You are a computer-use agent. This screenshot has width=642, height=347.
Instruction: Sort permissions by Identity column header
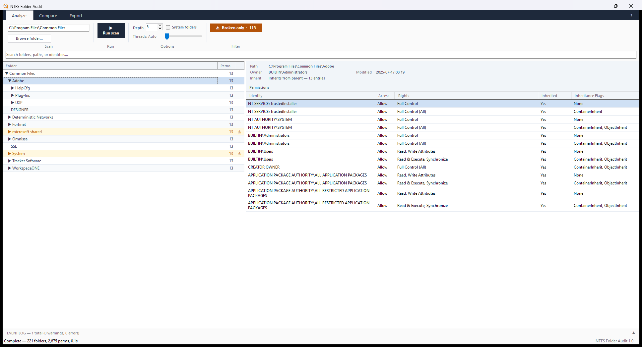pyautogui.click(x=310, y=96)
